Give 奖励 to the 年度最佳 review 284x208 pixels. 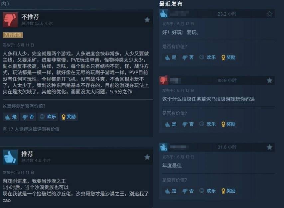(x=228, y=191)
